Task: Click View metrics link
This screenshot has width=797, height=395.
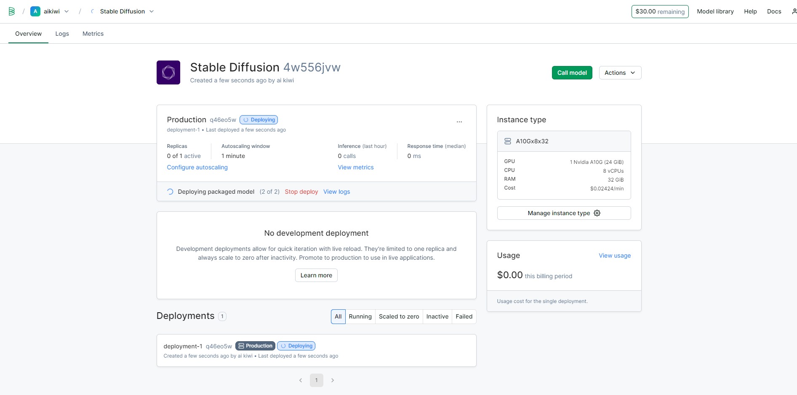Action: 356,167
